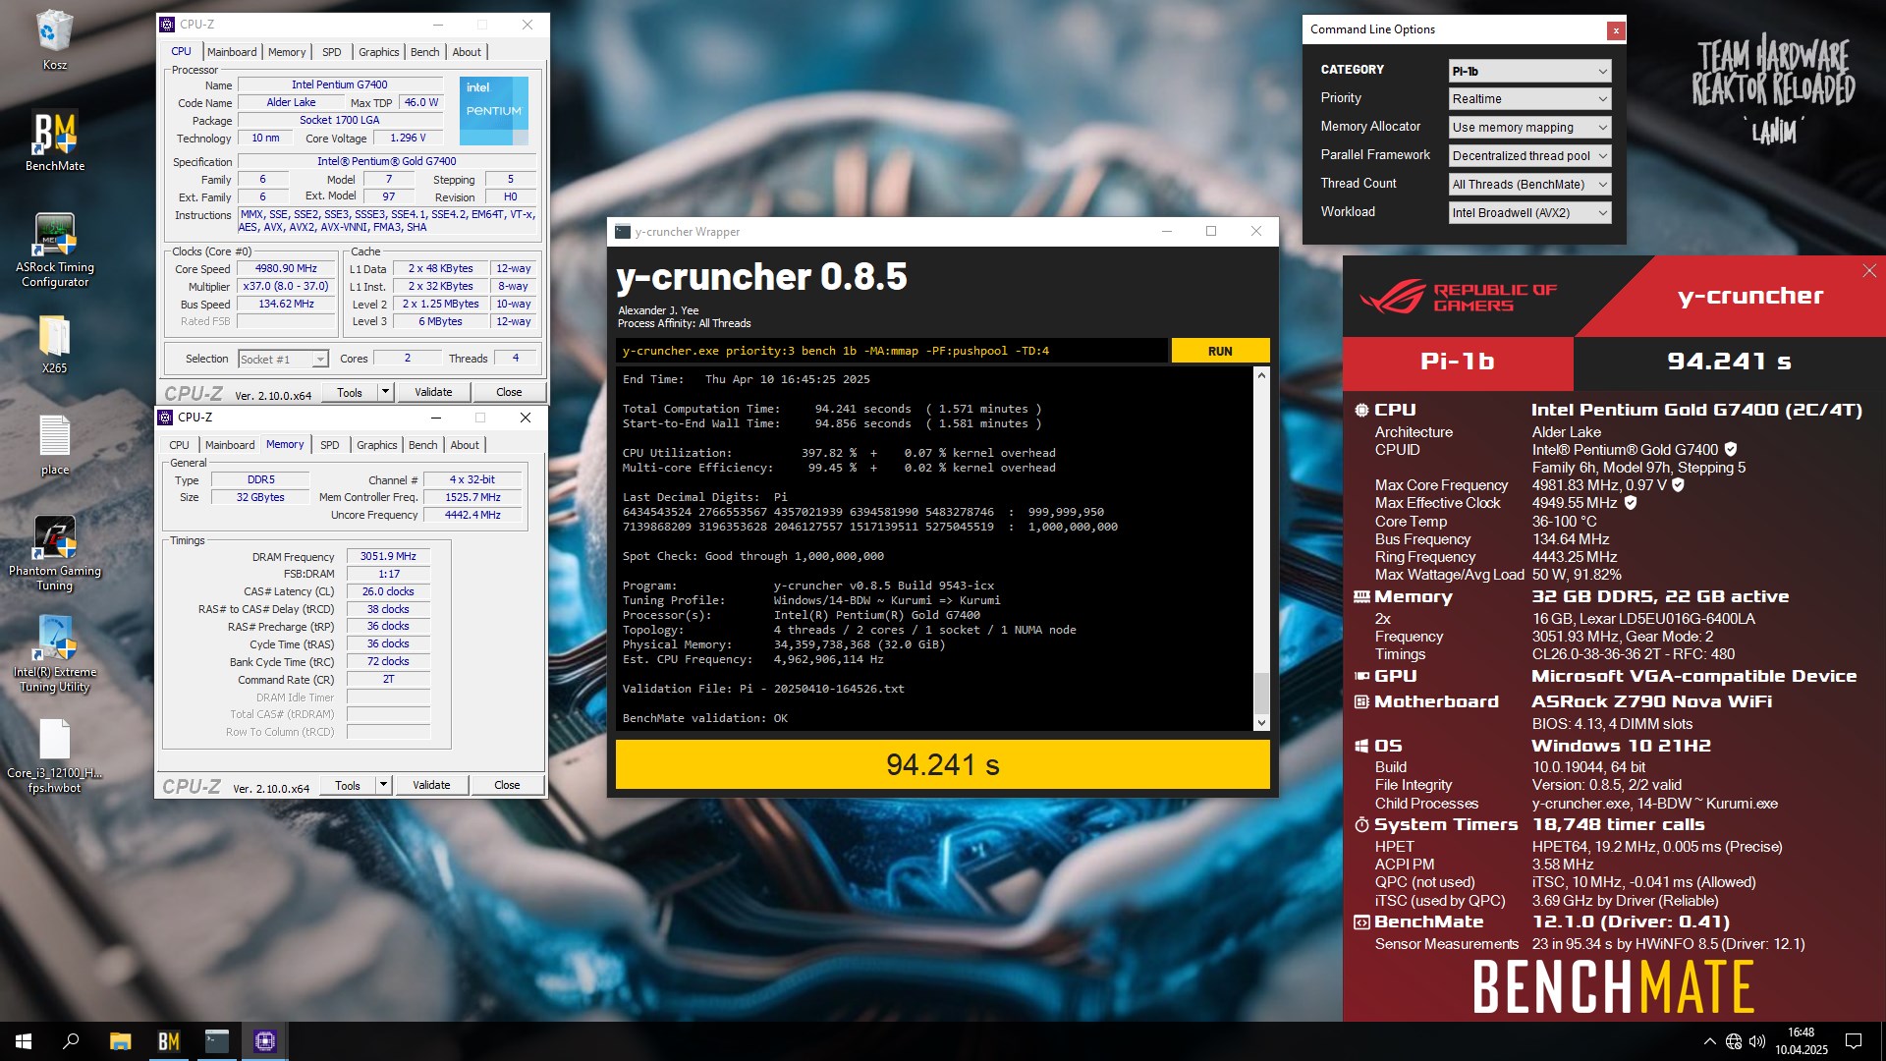Image resolution: width=1886 pixels, height=1061 pixels.
Task: Open Bench tab in lower CPU-Z window
Action: click(x=422, y=445)
